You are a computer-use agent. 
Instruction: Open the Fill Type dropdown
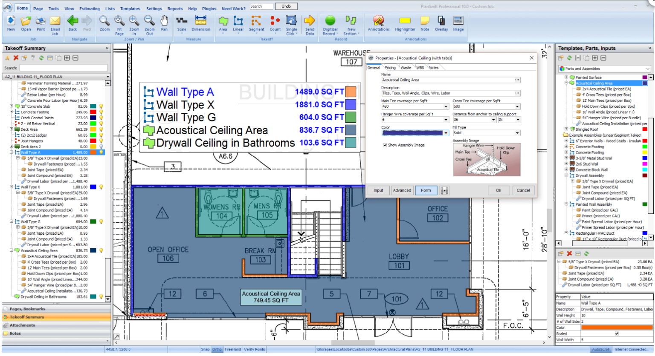[519, 133]
